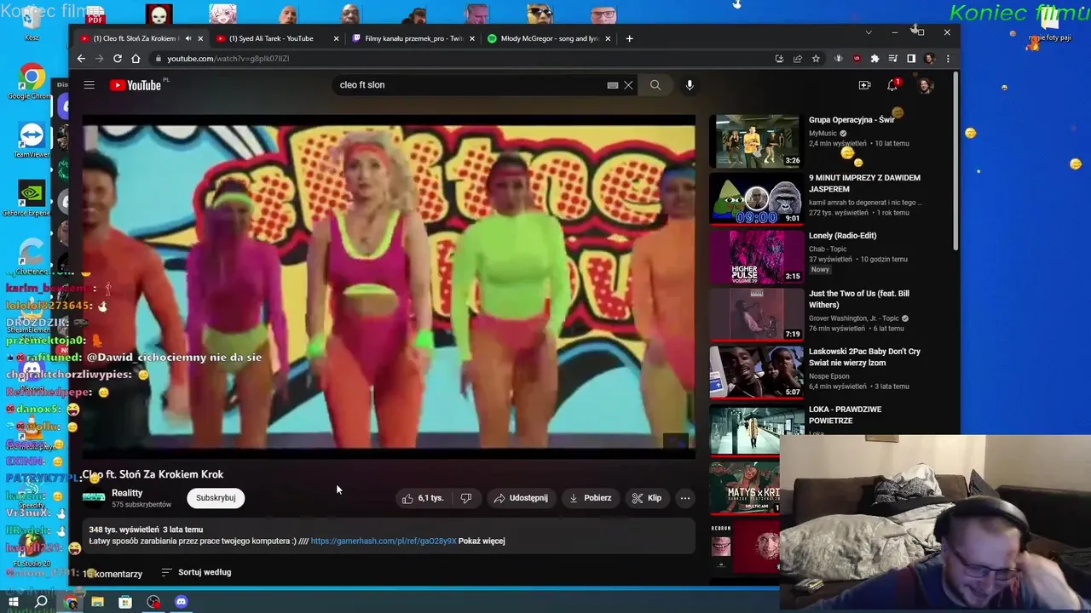
Task: Open YouTube notifications bell
Action: click(x=892, y=85)
